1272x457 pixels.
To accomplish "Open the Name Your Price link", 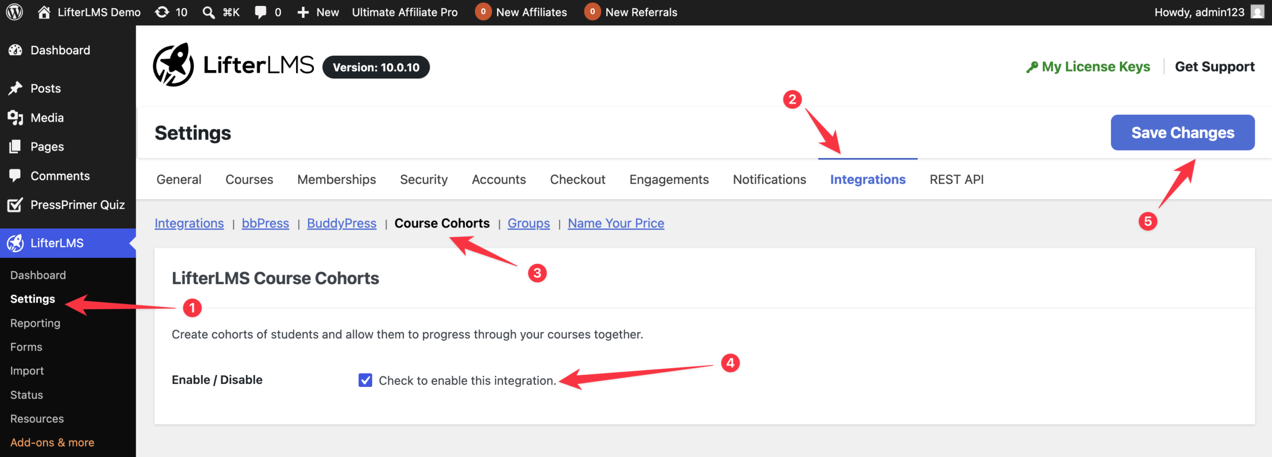I will click(x=616, y=224).
